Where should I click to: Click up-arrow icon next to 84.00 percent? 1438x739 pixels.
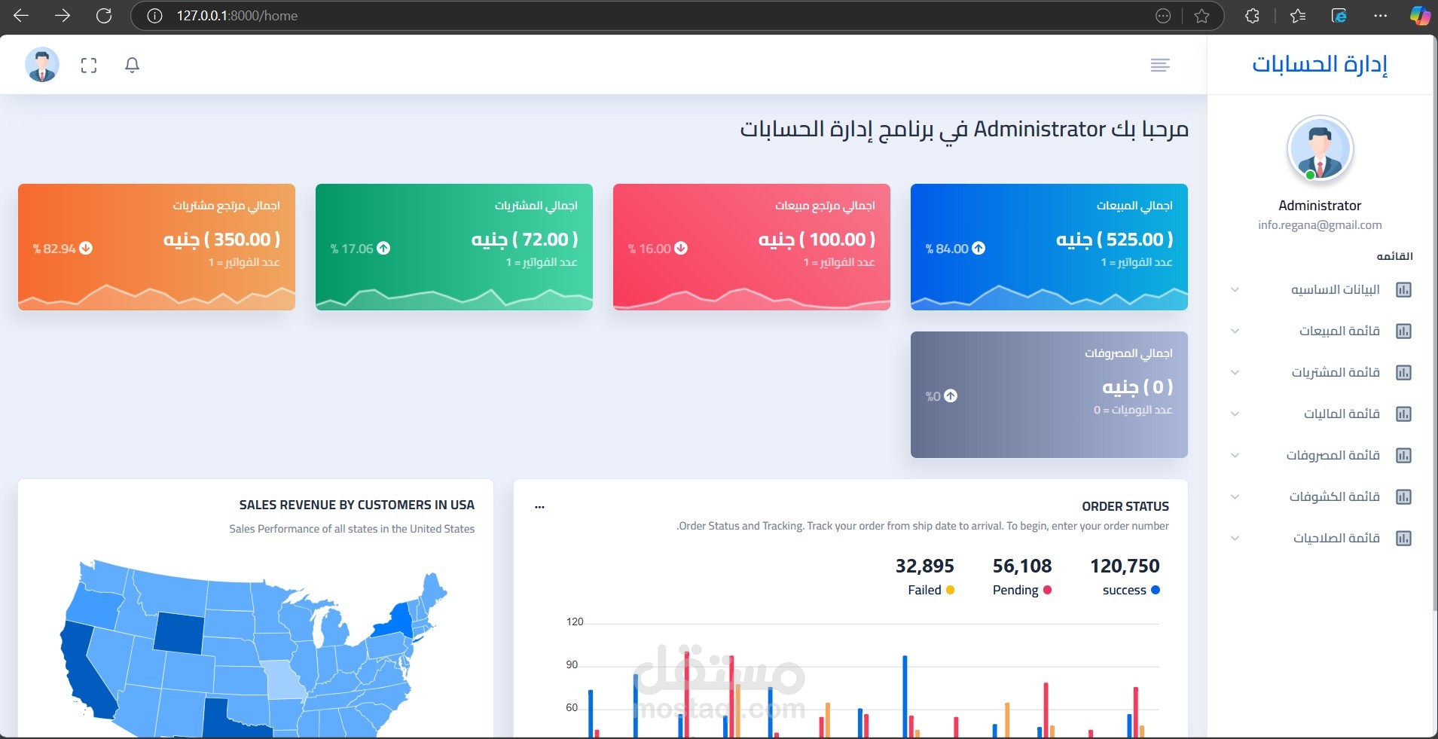click(979, 248)
